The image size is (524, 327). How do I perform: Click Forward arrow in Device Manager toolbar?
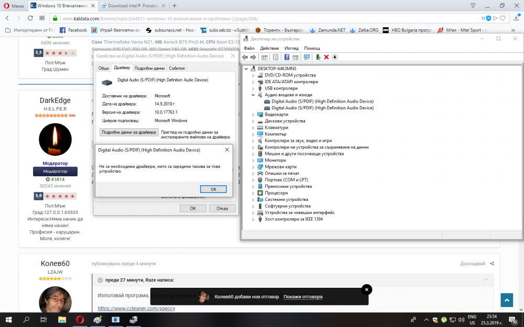(253, 58)
